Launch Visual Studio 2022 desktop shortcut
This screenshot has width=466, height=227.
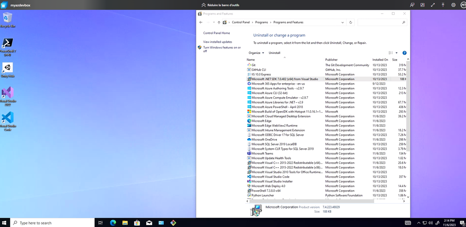click(x=7, y=96)
